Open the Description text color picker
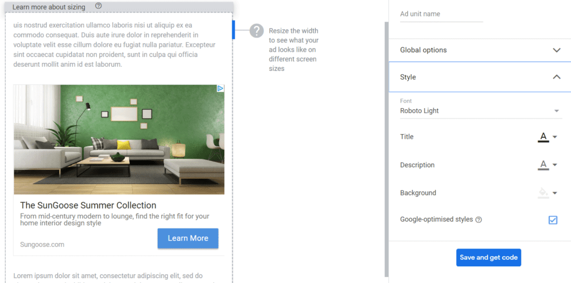 tap(543, 165)
